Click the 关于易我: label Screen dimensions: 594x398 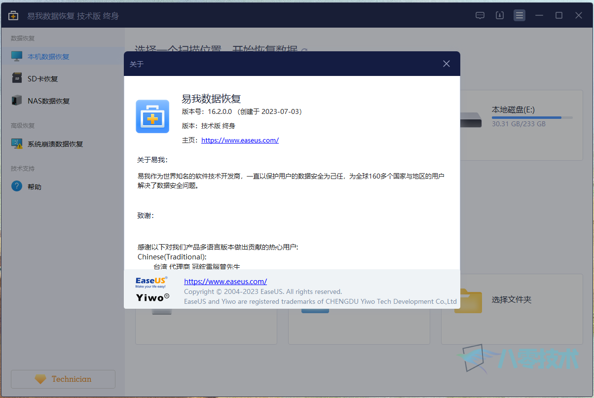point(152,160)
